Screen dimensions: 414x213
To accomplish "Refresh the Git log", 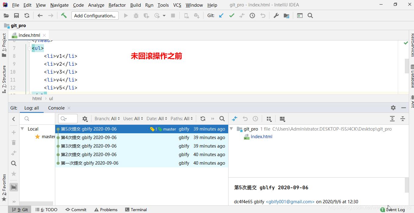I will coord(203,119).
